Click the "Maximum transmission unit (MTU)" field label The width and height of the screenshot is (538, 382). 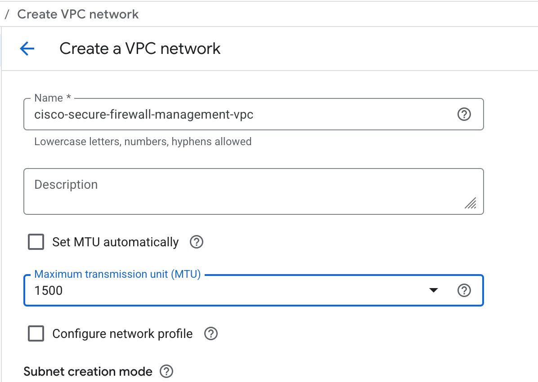[117, 274]
